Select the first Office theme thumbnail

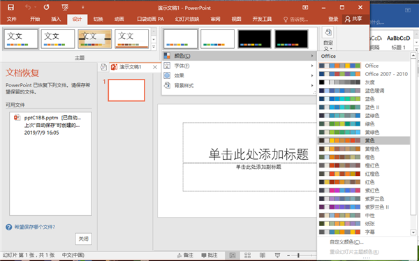(x=21, y=39)
